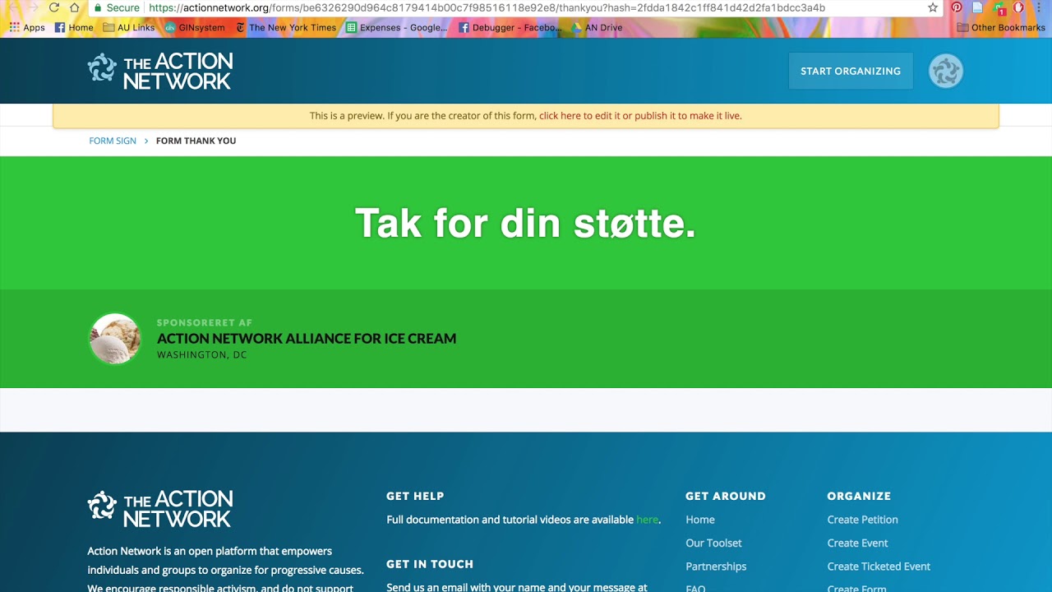
Task: Open the Create Ticketed Event link
Action: pyautogui.click(x=879, y=567)
